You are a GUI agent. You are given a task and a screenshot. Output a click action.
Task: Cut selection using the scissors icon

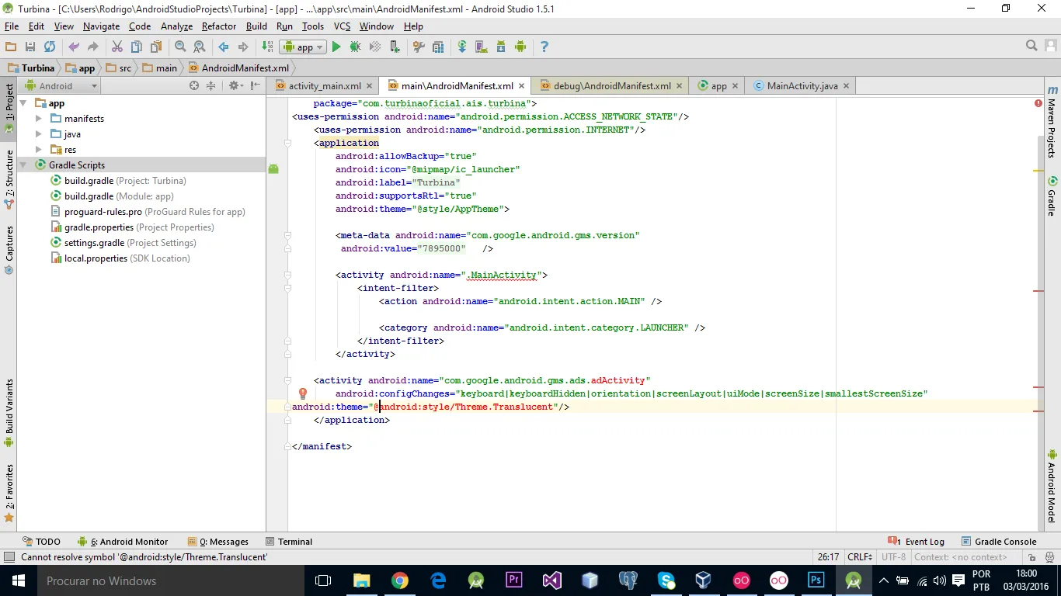117,47
